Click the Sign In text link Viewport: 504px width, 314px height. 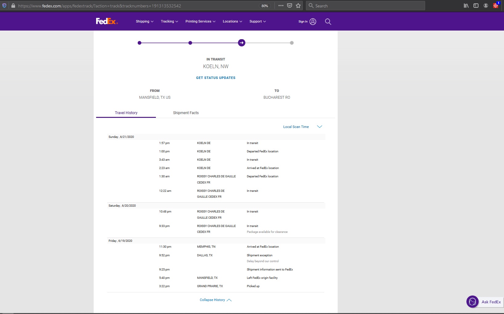click(x=303, y=22)
